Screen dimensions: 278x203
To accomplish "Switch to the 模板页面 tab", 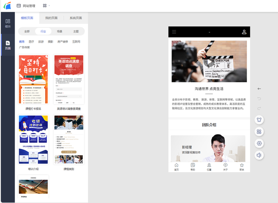I will (x=27, y=18).
